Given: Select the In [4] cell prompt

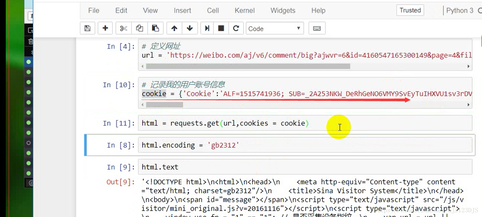Looking at the screenshot, I should coord(121,46).
